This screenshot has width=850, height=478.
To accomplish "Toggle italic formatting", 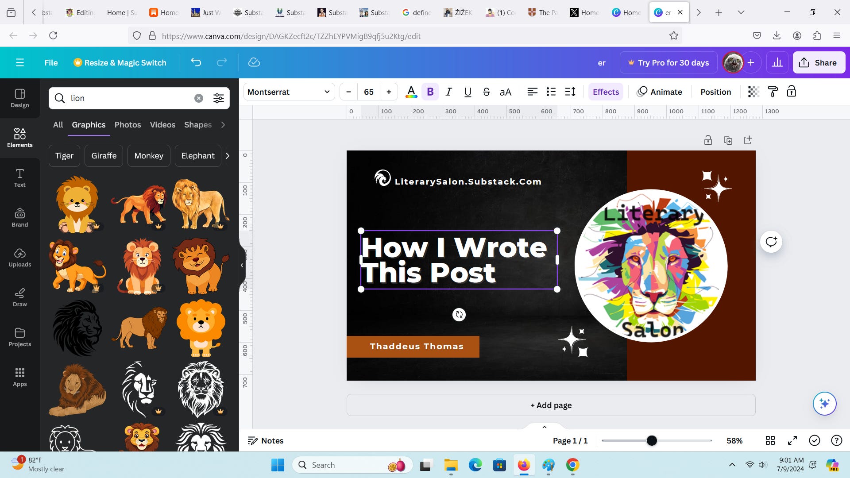I will tap(448, 92).
